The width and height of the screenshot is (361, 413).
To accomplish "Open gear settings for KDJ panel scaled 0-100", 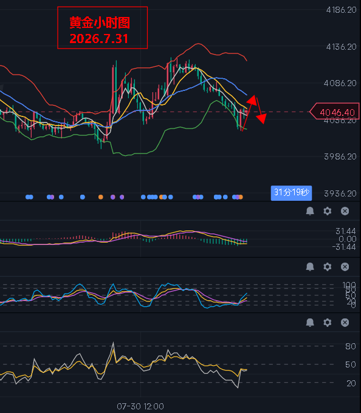I will click(x=327, y=267).
